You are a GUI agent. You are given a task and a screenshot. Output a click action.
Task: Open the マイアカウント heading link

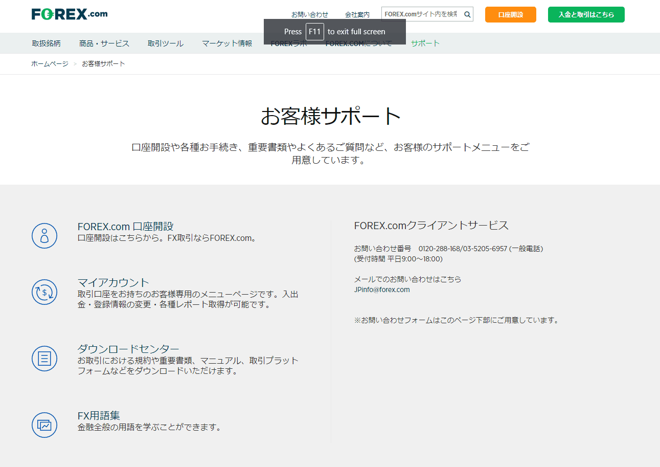click(113, 282)
